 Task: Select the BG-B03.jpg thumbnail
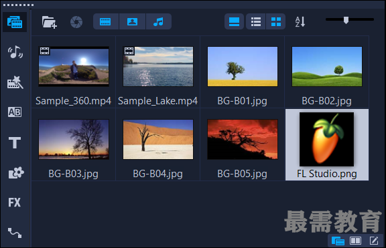[74, 139]
